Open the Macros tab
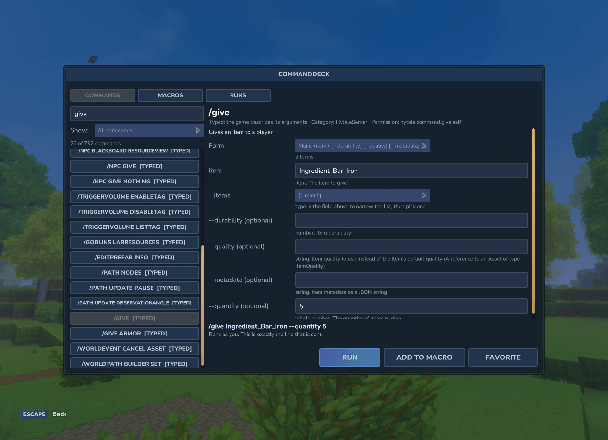The height and width of the screenshot is (440, 608). point(170,95)
